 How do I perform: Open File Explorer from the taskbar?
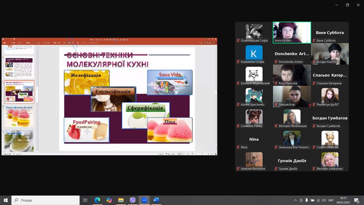121,200
